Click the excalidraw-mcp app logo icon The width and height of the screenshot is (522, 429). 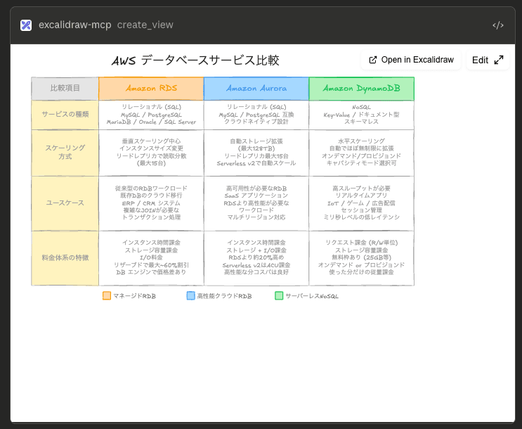click(26, 25)
